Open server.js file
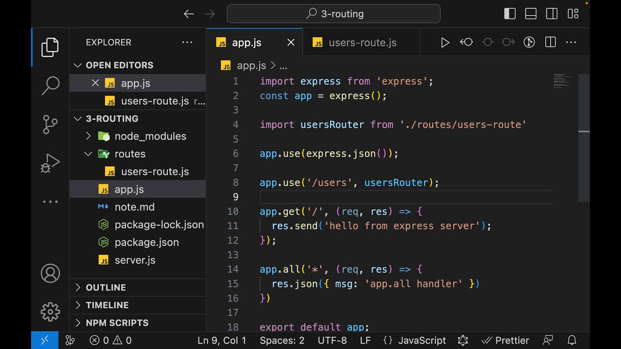The image size is (621, 349). (138, 260)
